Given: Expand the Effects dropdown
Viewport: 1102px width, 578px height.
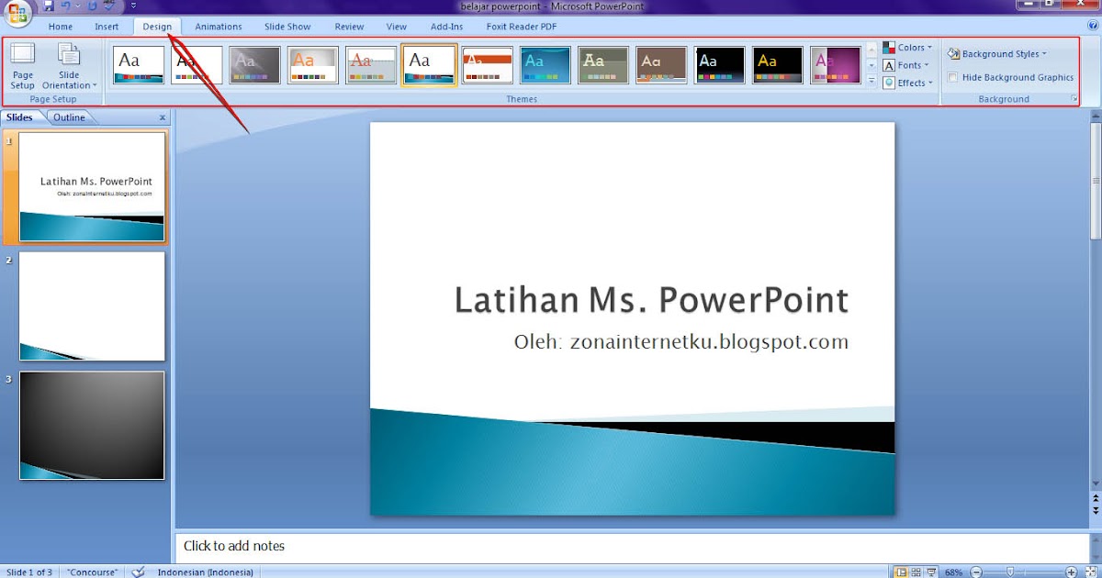Looking at the screenshot, I should click(907, 83).
